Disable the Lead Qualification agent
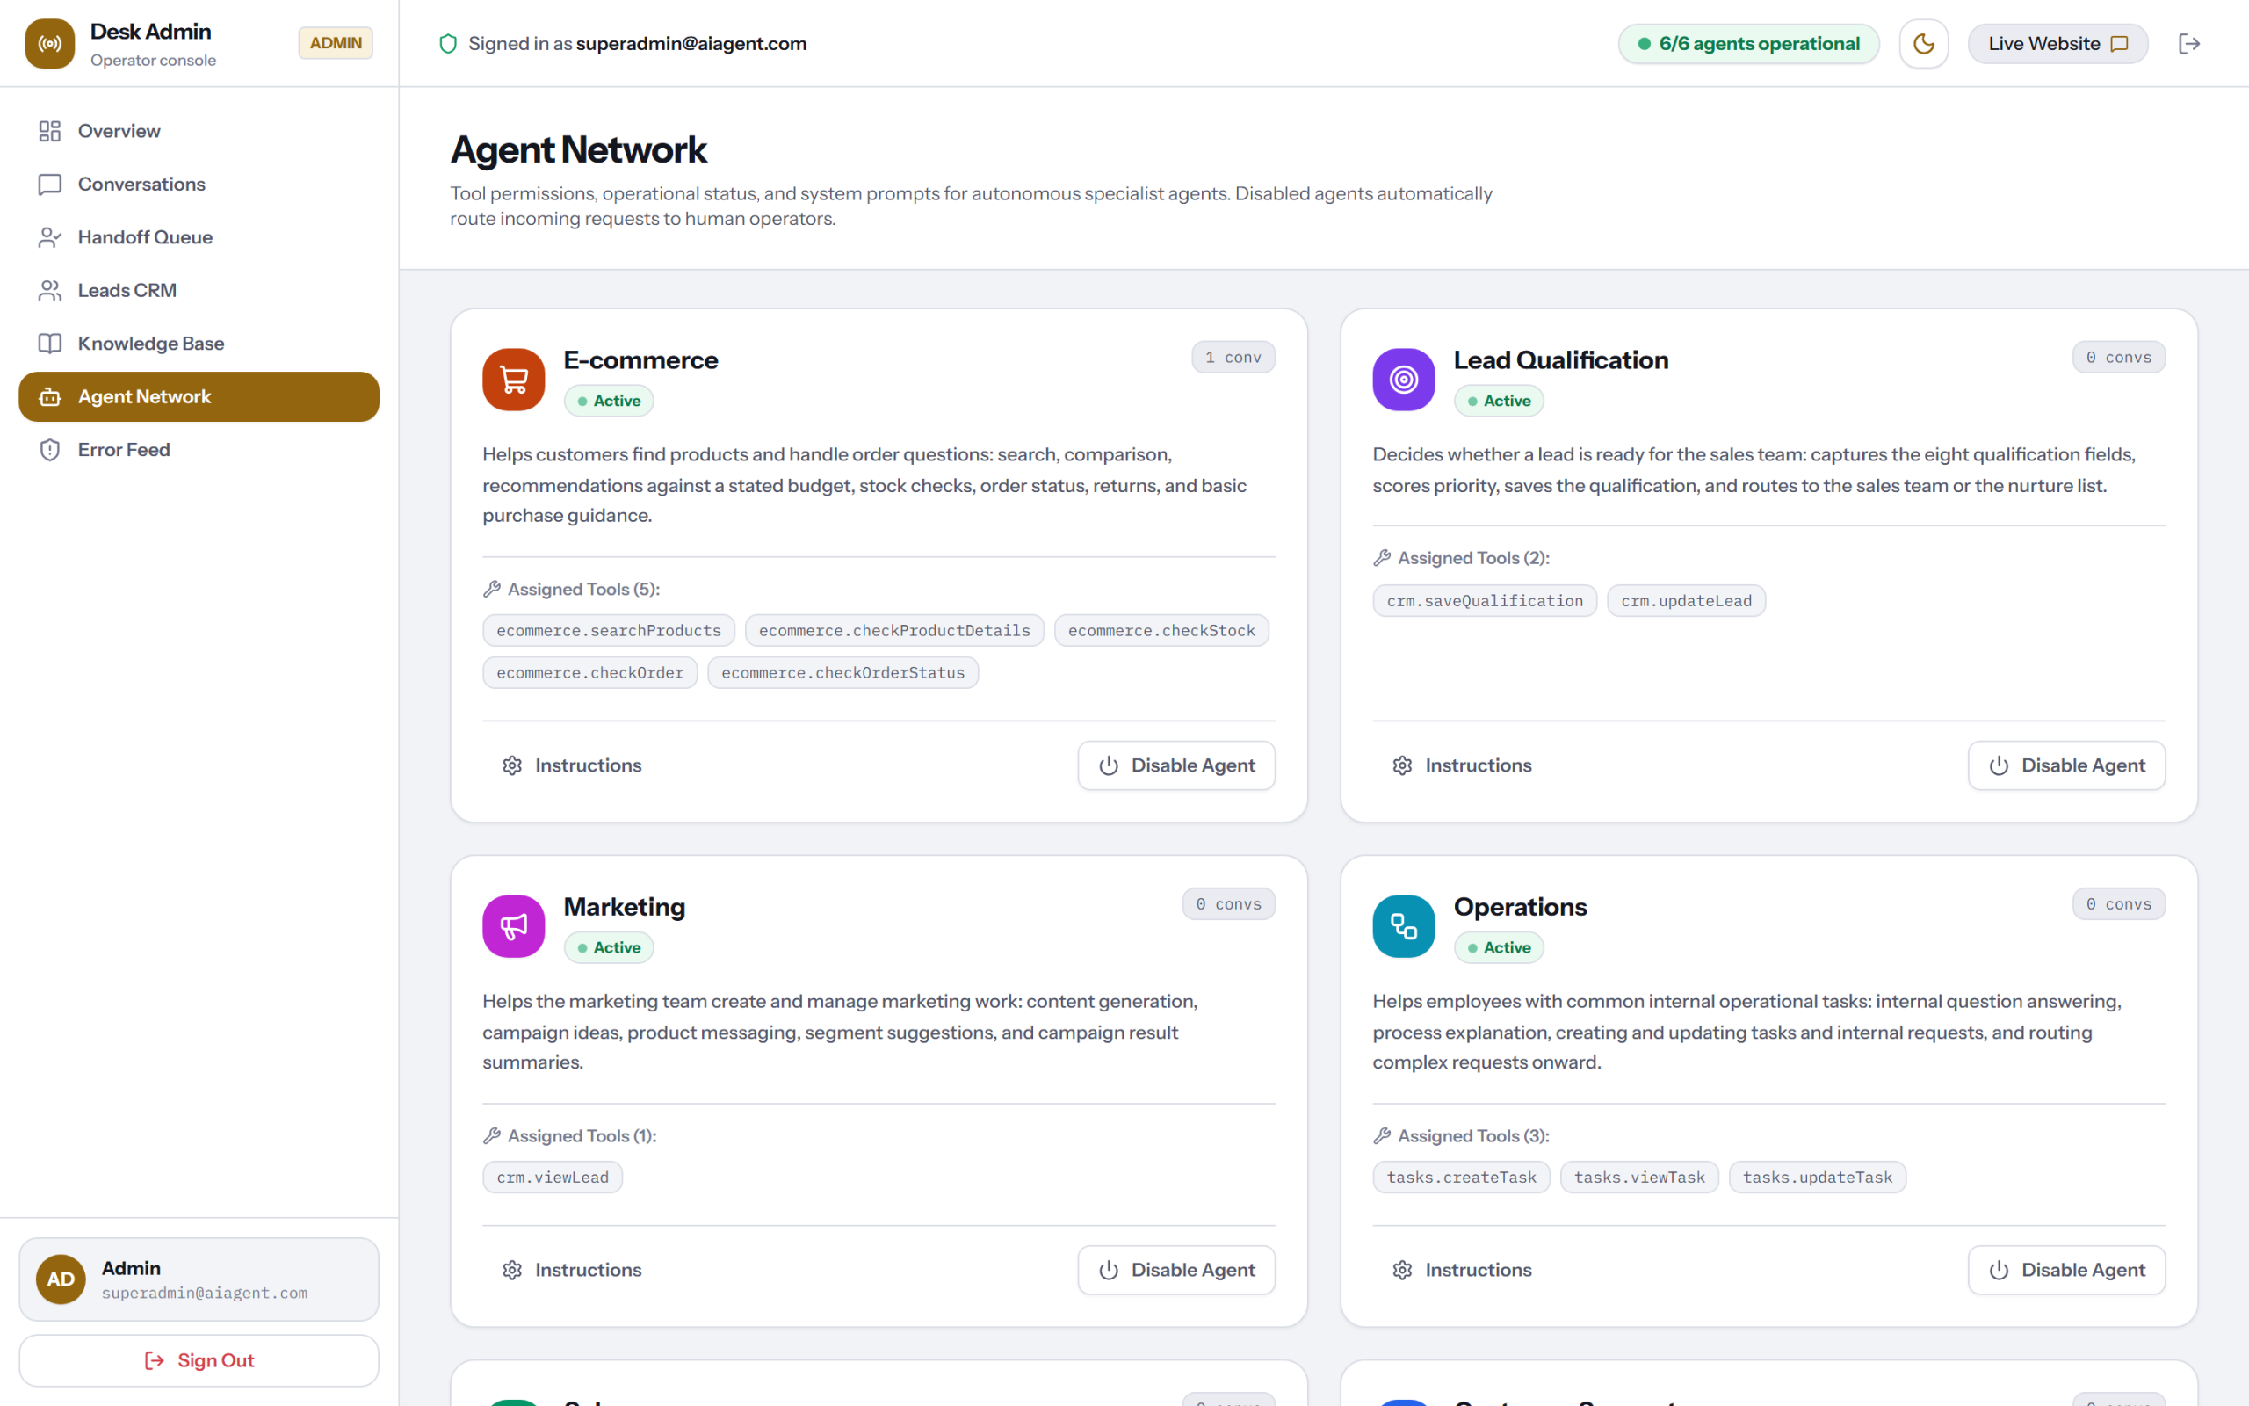Image resolution: width=2249 pixels, height=1406 pixels. click(x=2067, y=765)
